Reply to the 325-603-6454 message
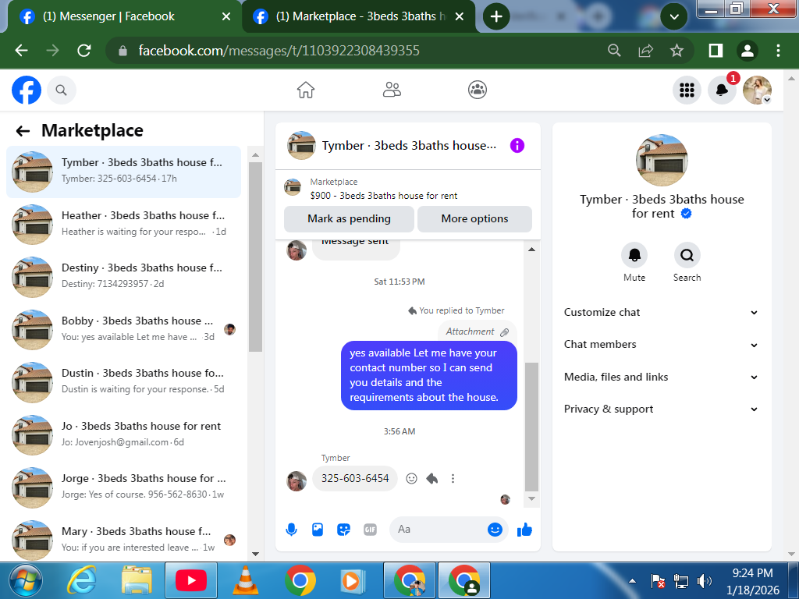Image resolution: width=799 pixels, height=599 pixels. point(432,478)
